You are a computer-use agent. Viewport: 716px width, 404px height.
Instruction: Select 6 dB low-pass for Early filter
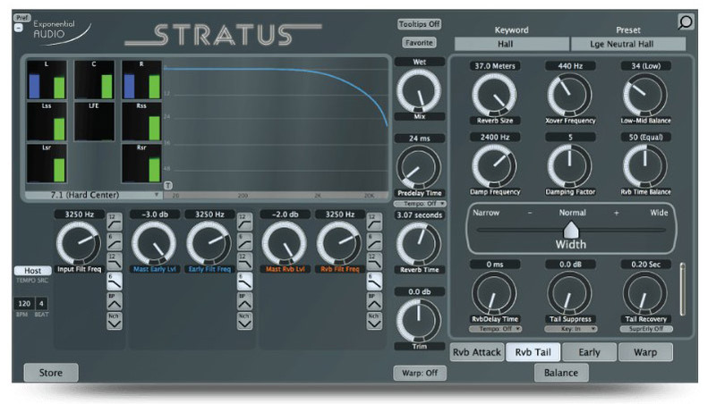pos(244,282)
